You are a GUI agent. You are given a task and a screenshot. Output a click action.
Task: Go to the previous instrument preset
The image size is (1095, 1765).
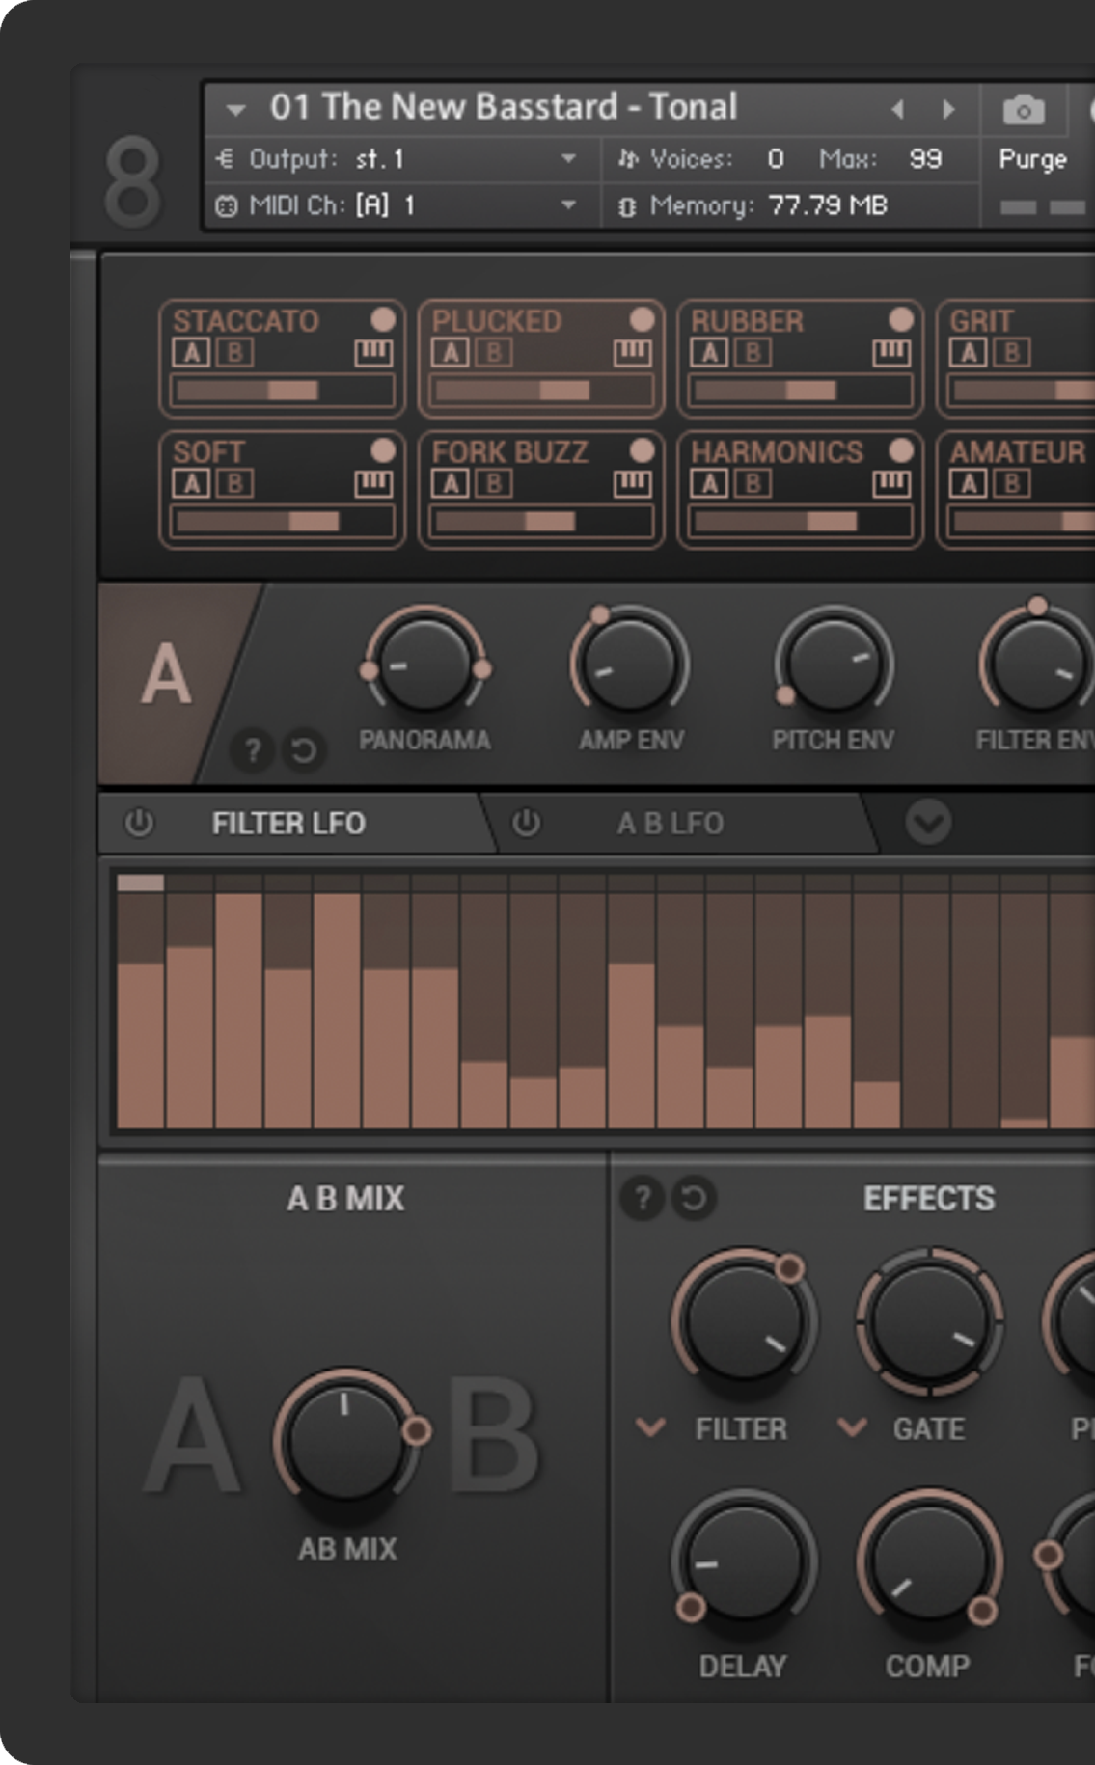pos(897,109)
